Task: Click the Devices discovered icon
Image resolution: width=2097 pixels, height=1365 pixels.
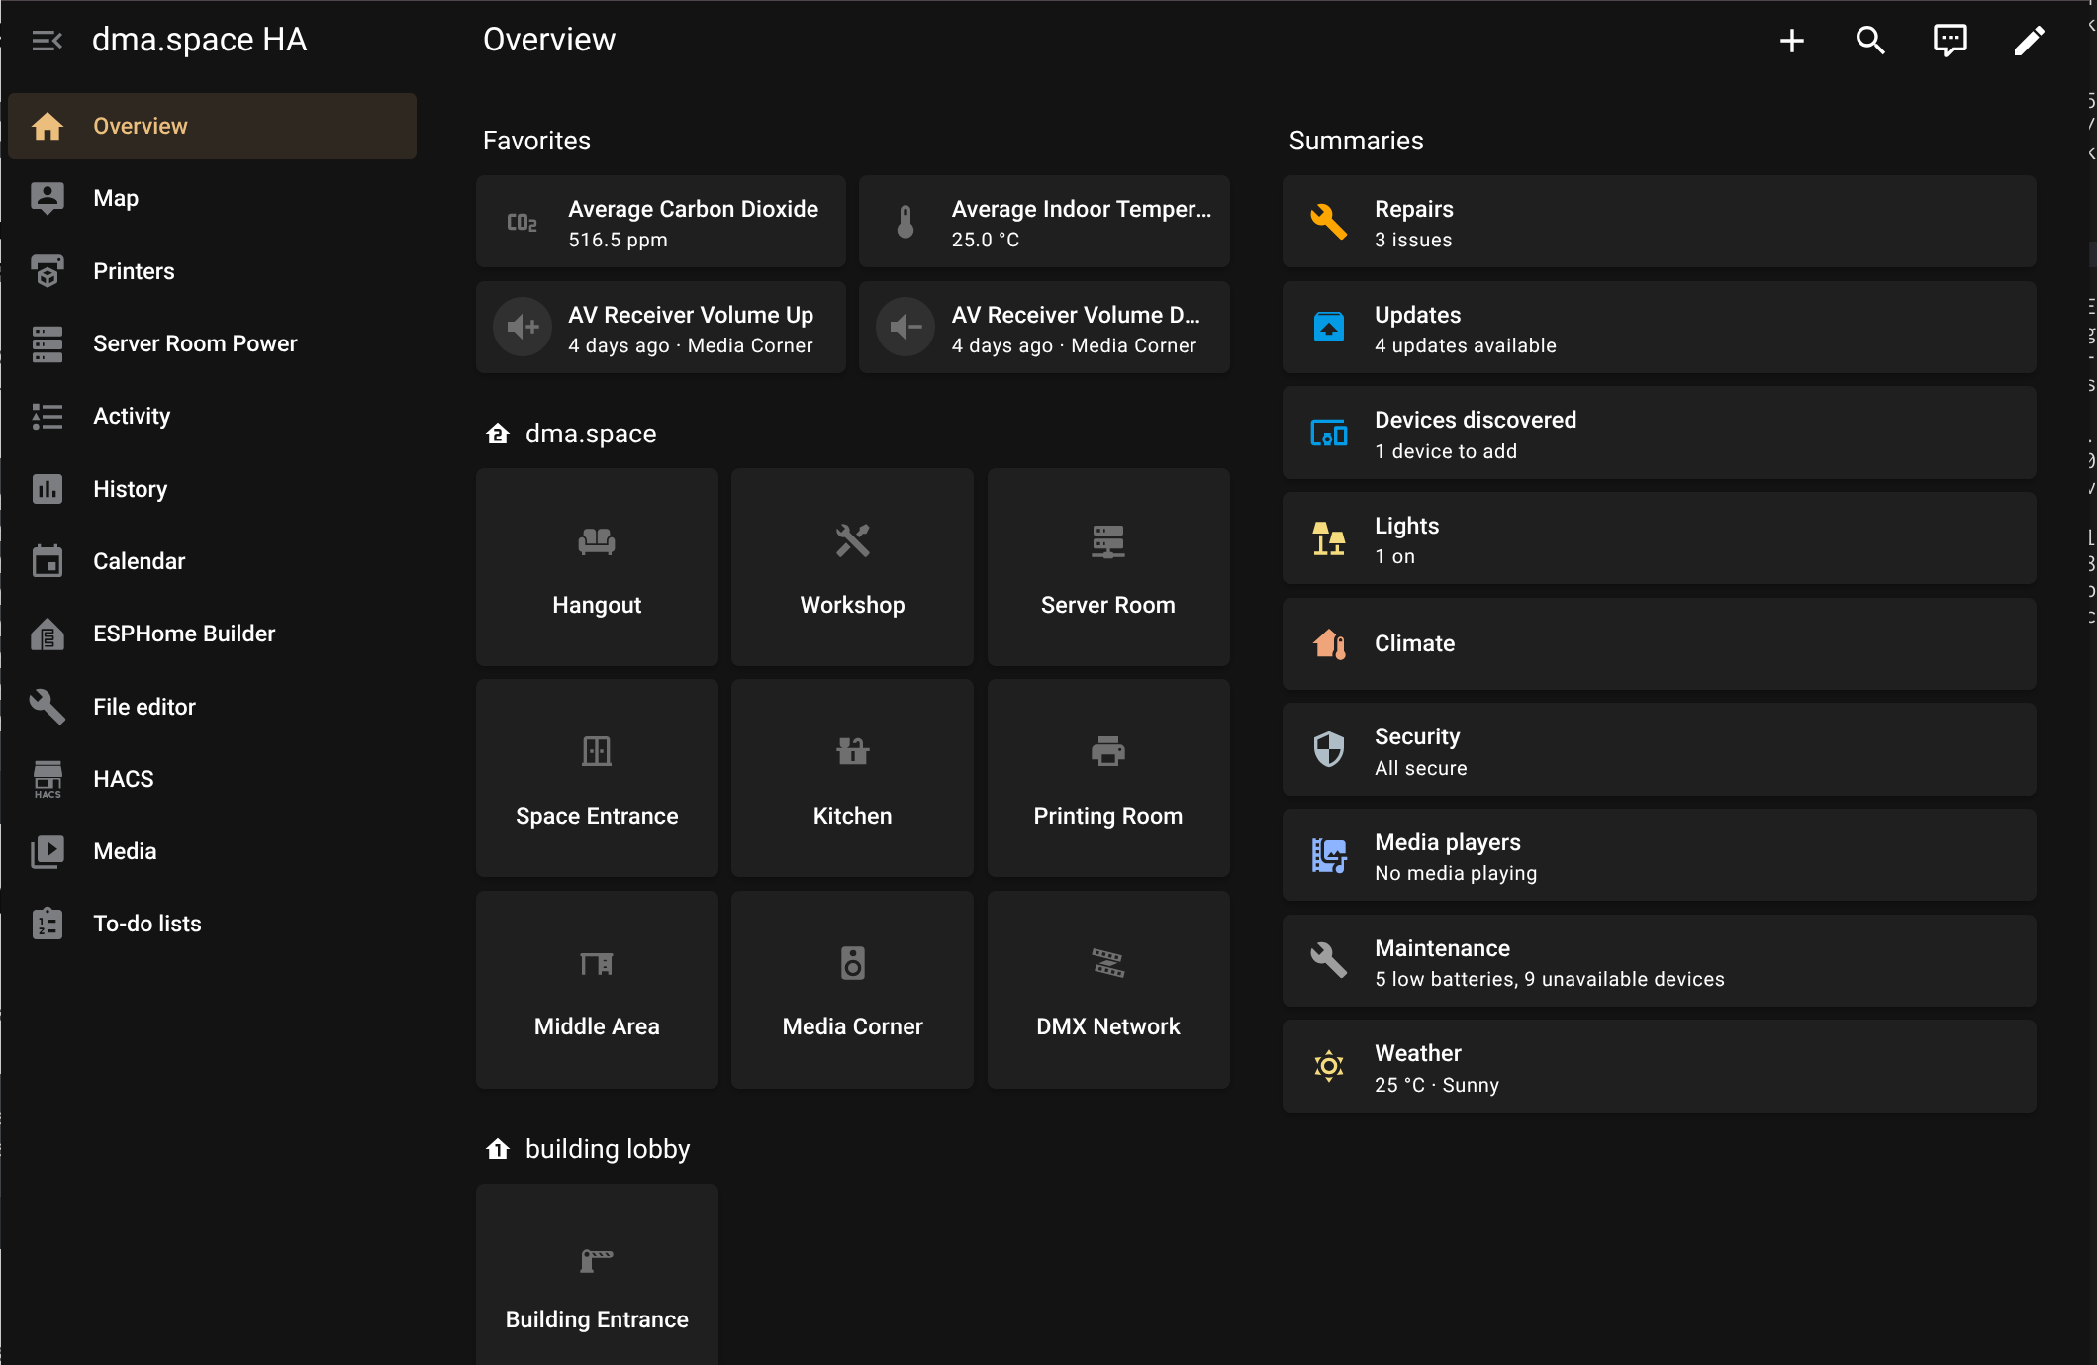Action: [x=1328, y=433]
